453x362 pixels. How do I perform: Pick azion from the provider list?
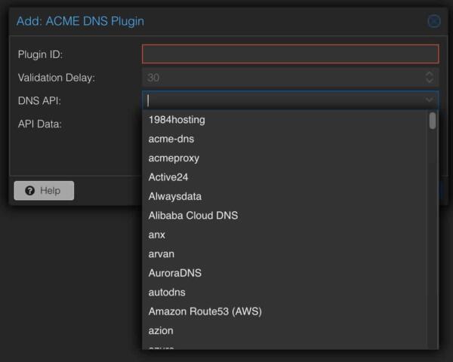161,330
